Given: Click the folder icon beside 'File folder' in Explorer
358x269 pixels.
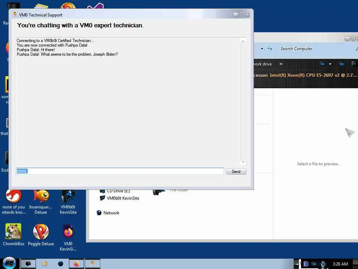Looking at the screenshot, I should click(159, 192).
